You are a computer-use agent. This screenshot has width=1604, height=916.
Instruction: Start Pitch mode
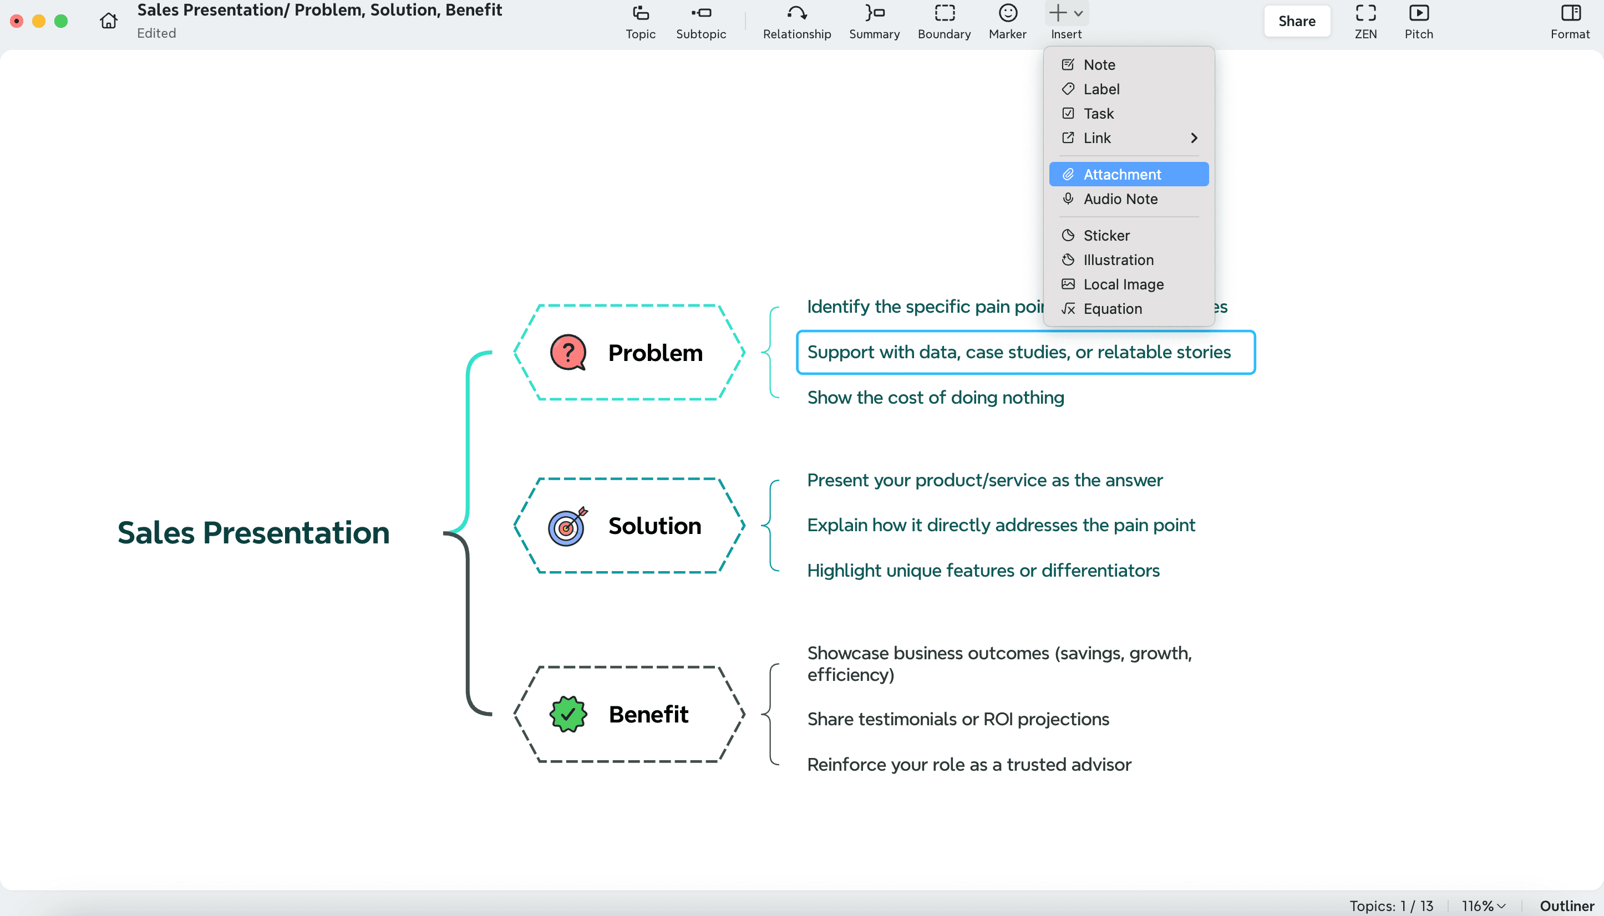1418,22
